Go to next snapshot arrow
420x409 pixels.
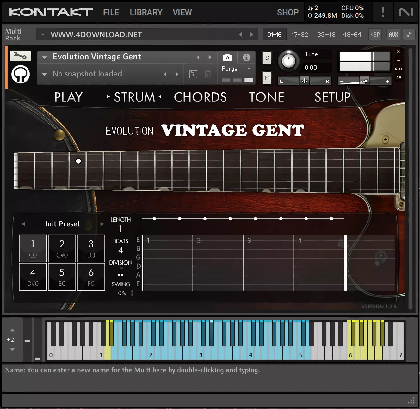point(177,74)
